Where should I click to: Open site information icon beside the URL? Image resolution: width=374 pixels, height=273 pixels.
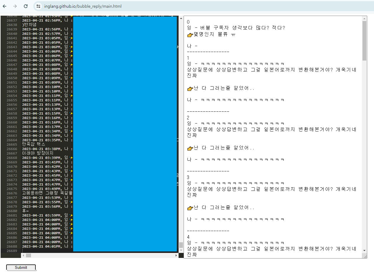[38, 6]
